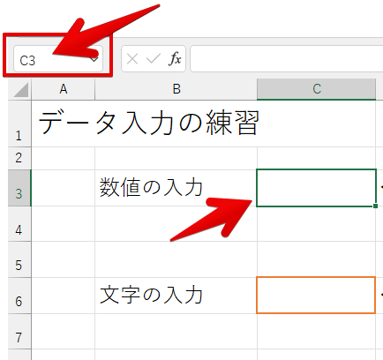Click the formula bar input area
Screen dimensions: 383x360
point(287,58)
